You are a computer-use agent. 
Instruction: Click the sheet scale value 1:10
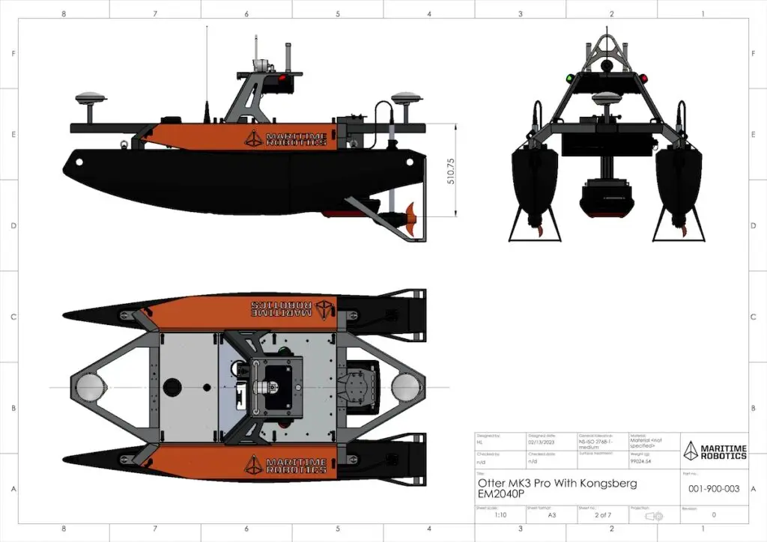click(500, 516)
